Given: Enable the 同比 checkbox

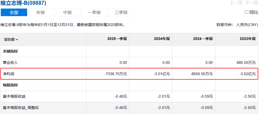Looking at the screenshot, I should [x=246, y=12].
